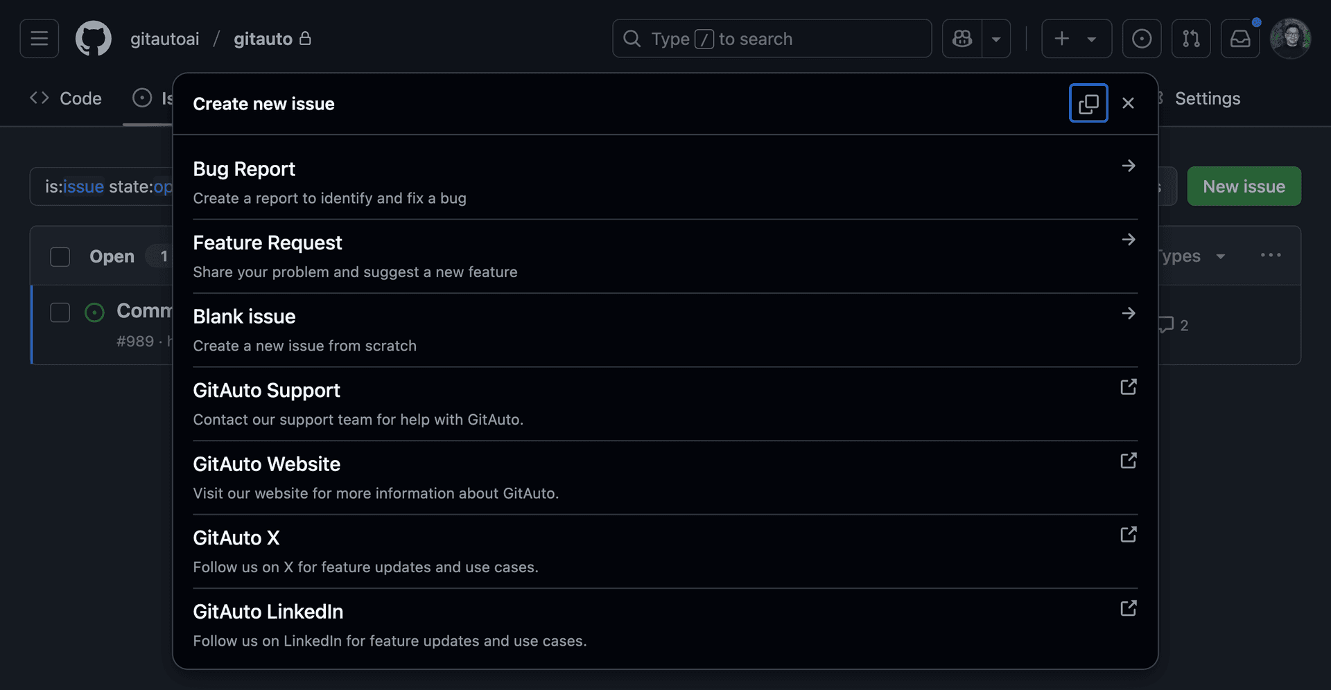The height and width of the screenshot is (690, 1331).
Task: Choose the Feature Request template
Action: (x=665, y=256)
